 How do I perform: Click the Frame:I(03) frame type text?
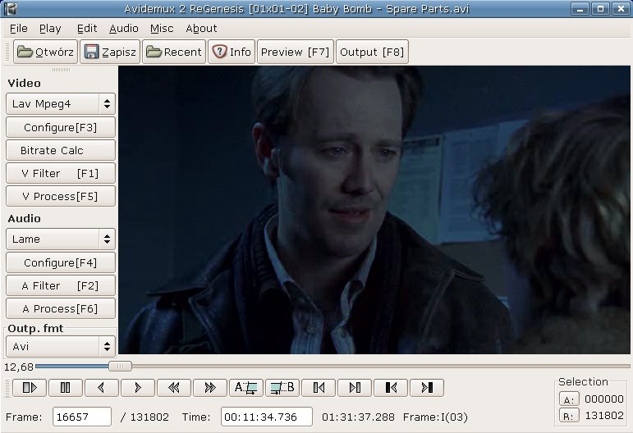[435, 417]
